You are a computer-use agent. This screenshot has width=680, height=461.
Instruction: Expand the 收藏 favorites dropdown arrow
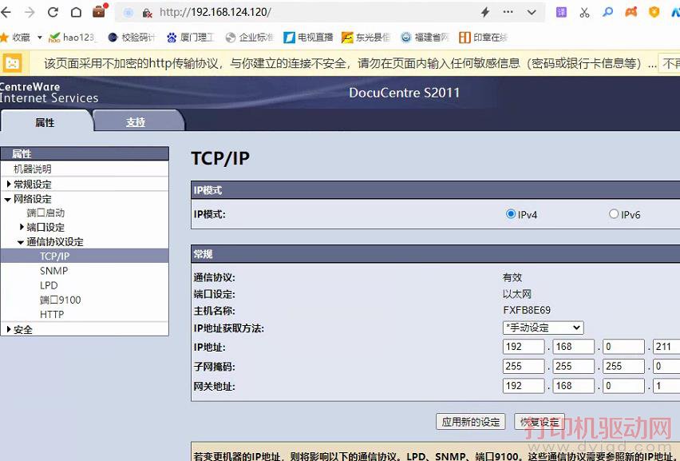point(39,38)
